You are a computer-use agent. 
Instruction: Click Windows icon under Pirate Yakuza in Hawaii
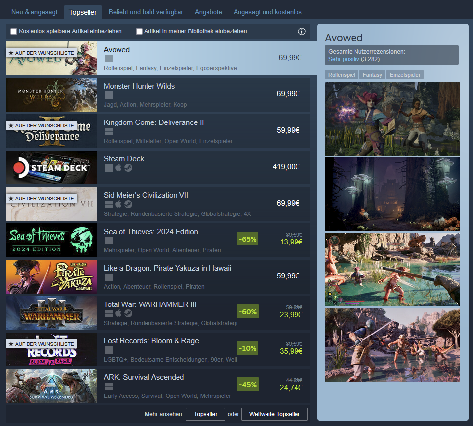pos(109,277)
